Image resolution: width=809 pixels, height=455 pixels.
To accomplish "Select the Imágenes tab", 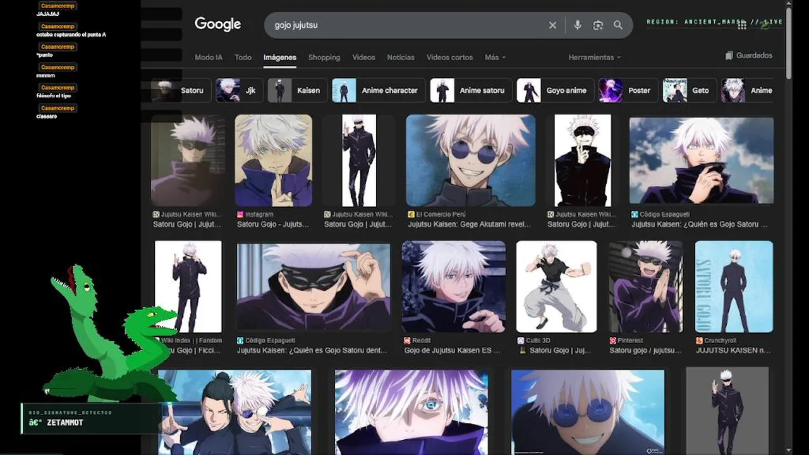I will pyautogui.click(x=280, y=58).
